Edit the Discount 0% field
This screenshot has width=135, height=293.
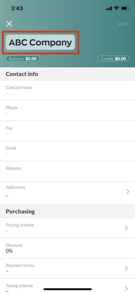(67, 248)
